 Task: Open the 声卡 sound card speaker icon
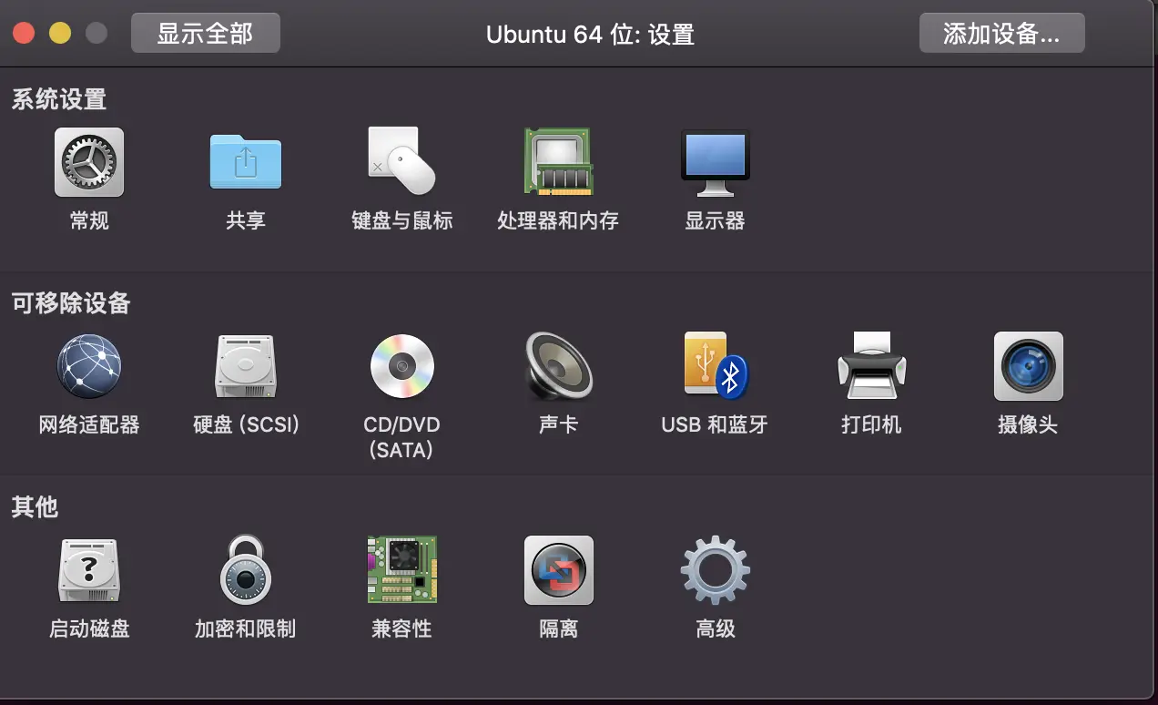558,364
